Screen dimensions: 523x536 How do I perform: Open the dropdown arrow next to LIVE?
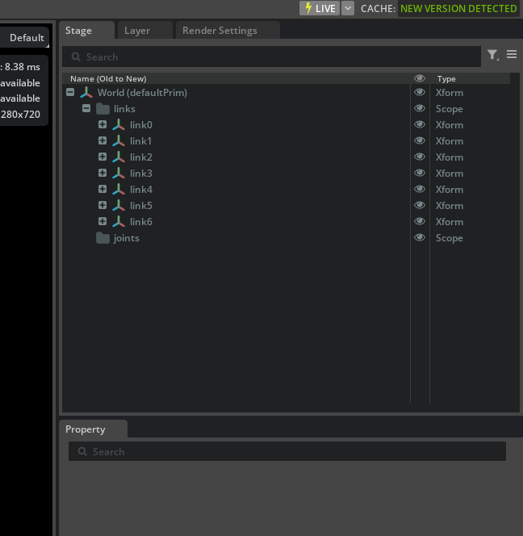click(x=348, y=8)
